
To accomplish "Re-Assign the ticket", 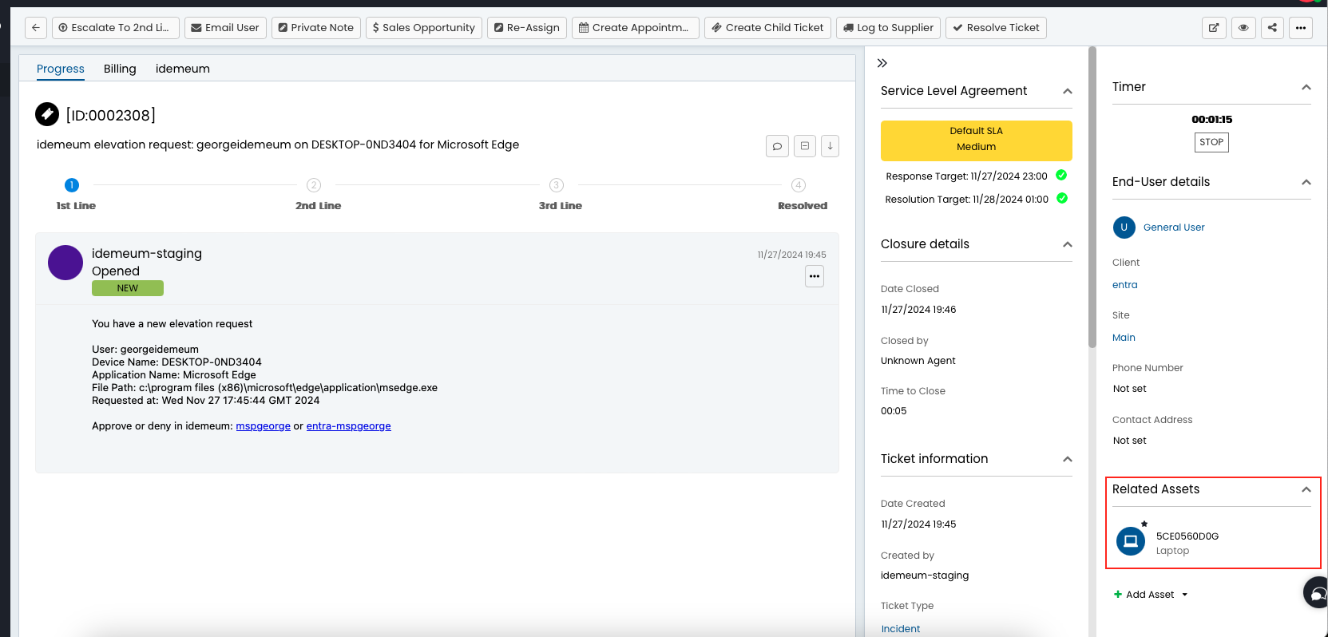I will click(527, 27).
